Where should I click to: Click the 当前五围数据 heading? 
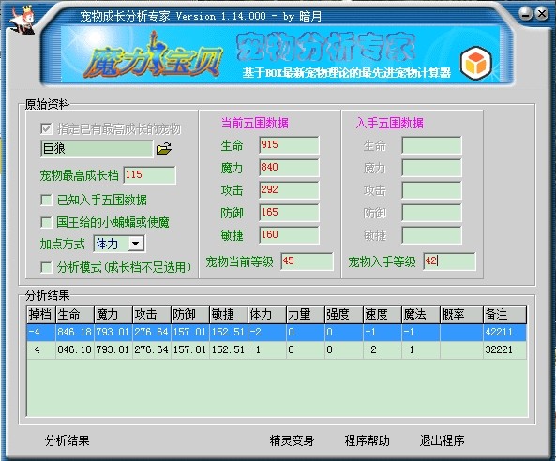[255, 124]
